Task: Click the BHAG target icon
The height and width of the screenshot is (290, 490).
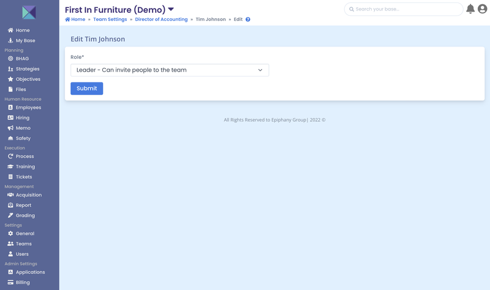Action: tap(10, 59)
